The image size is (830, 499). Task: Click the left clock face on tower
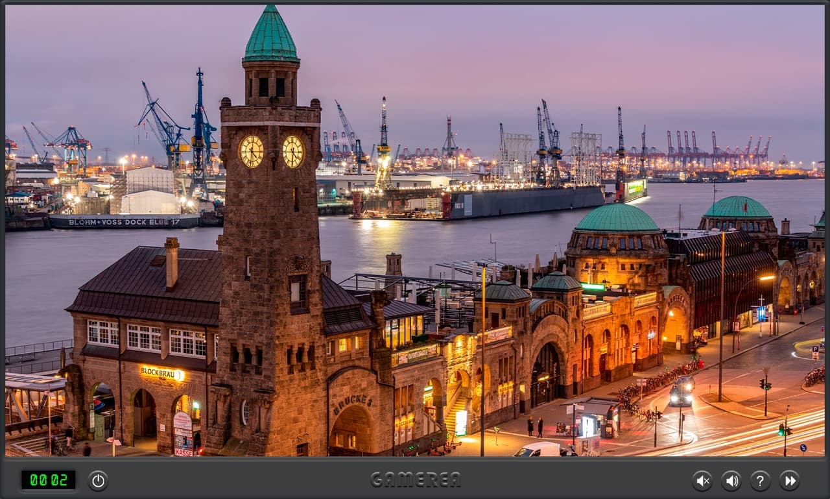point(252,152)
